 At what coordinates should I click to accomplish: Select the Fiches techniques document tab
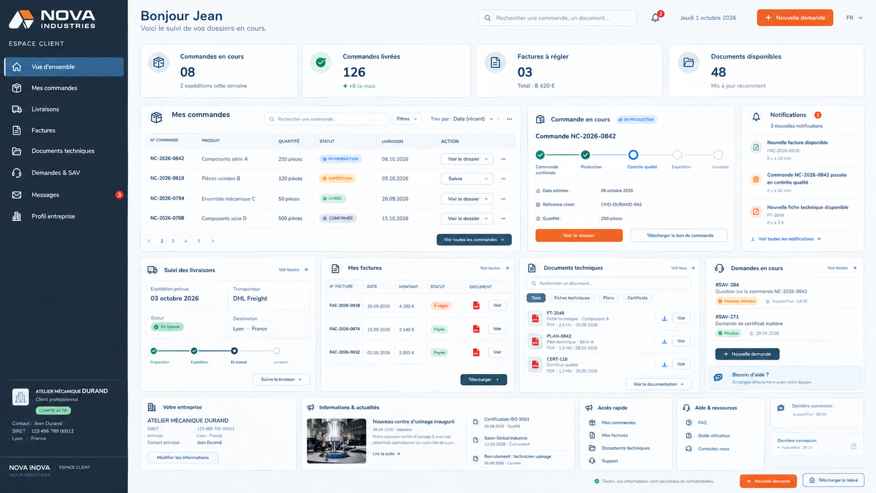point(572,298)
